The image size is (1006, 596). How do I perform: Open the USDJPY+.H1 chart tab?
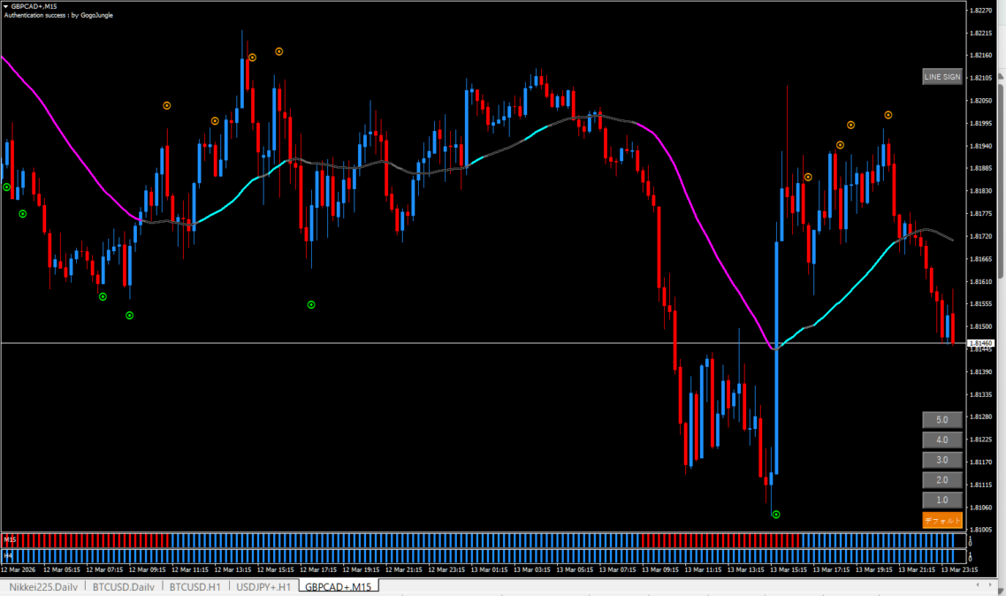[x=263, y=586]
